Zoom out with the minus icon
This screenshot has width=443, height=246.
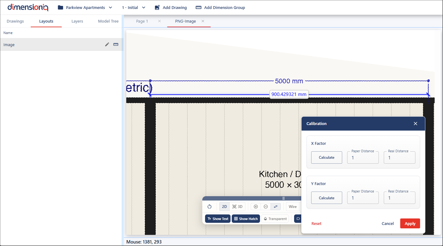click(266, 207)
